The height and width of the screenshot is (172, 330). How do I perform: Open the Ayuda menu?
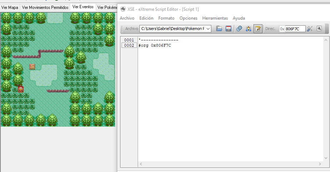point(239,18)
